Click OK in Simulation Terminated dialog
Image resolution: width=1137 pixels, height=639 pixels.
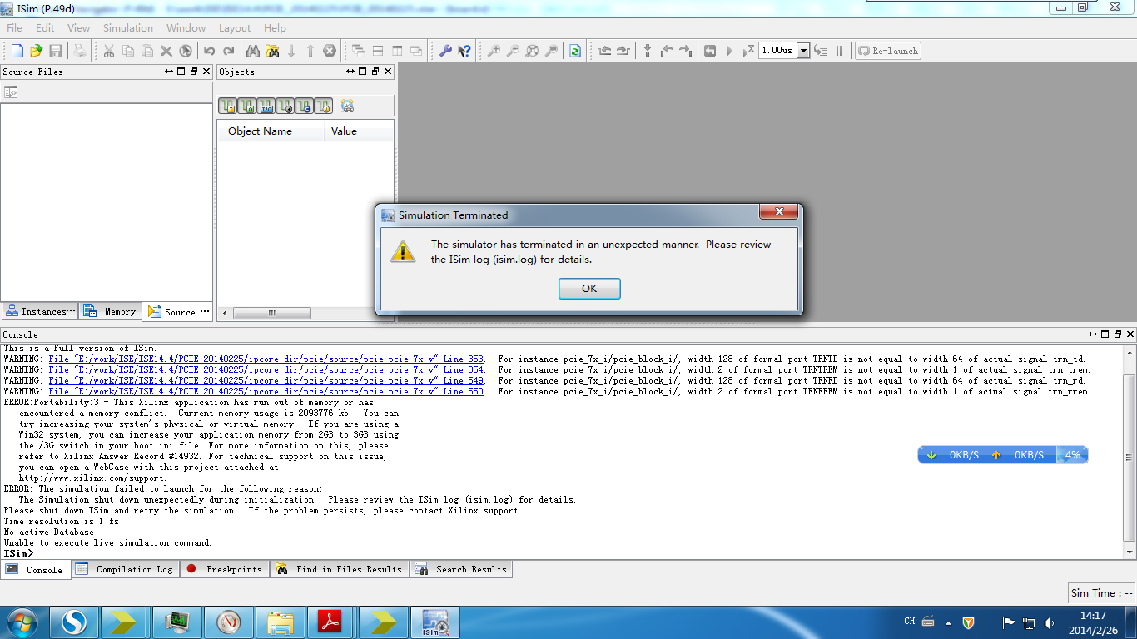[589, 289]
